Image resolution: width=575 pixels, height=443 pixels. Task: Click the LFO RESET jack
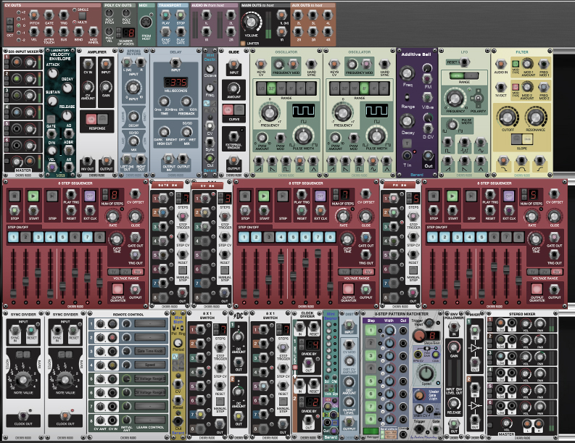[466, 62]
